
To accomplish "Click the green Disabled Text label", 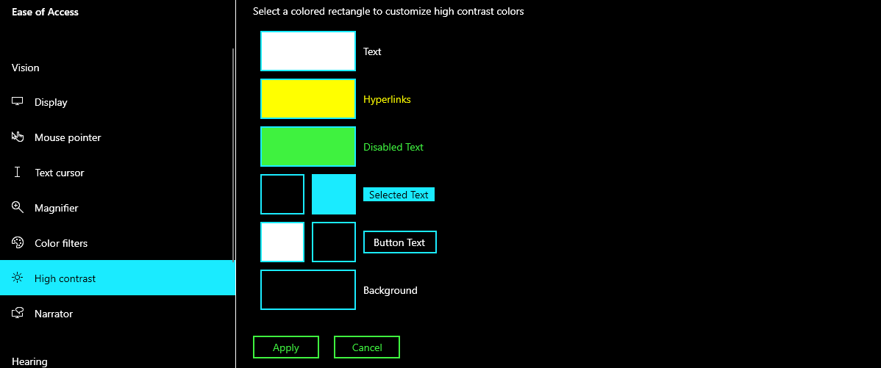I will click(393, 147).
